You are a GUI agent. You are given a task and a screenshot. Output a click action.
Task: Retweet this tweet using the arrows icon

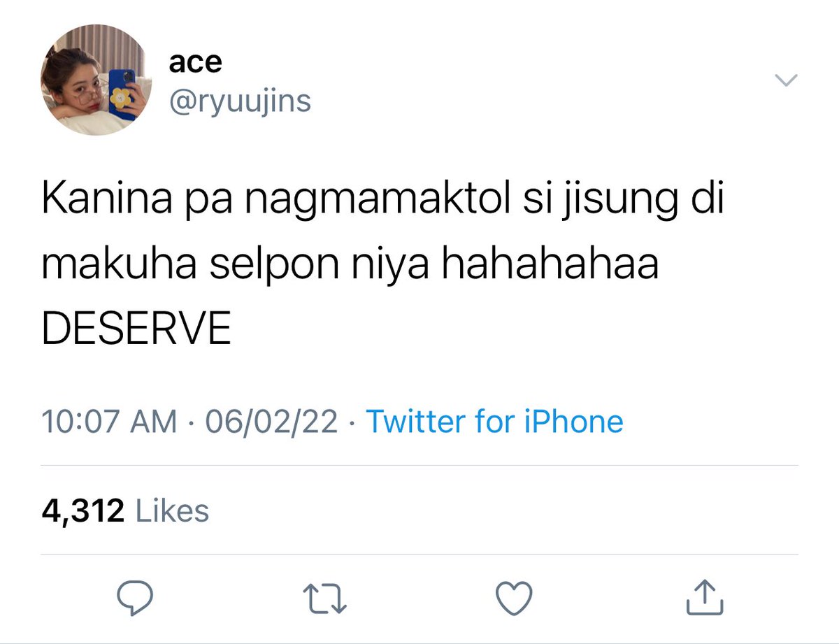[325, 597]
